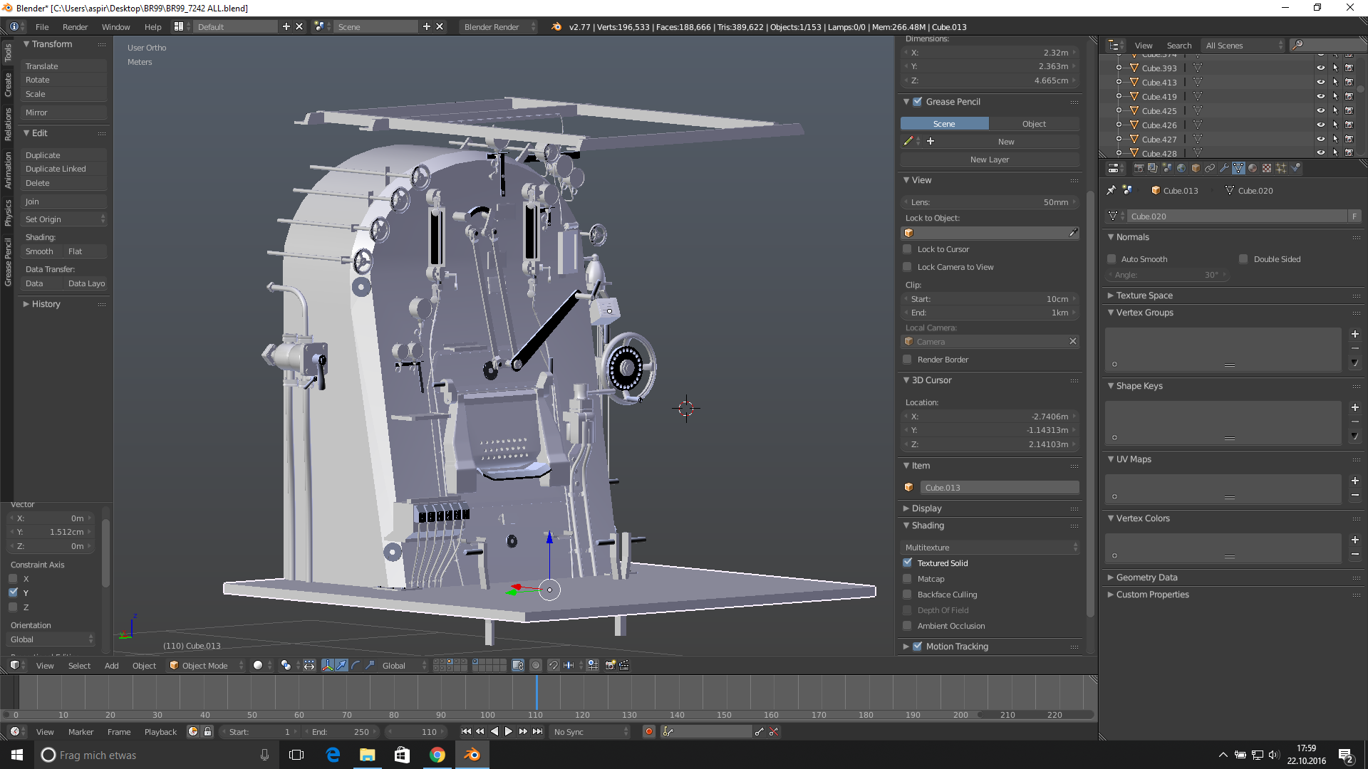Open the World properties tab (globe icon)
1368x769 pixels.
coord(1181,168)
